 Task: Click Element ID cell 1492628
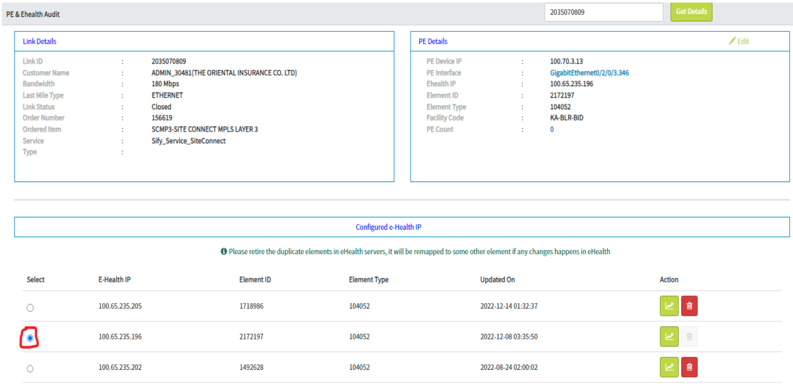pos(251,367)
